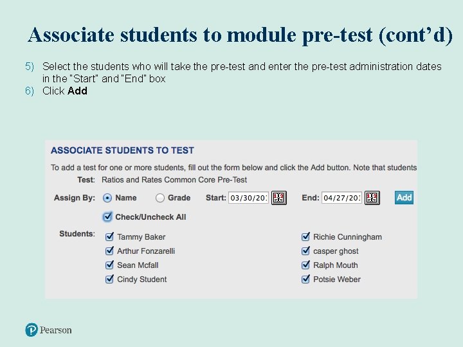Open the Start date calendar picker
Image resolution: width=463 pixels, height=347 pixels.
[x=278, y=198]
